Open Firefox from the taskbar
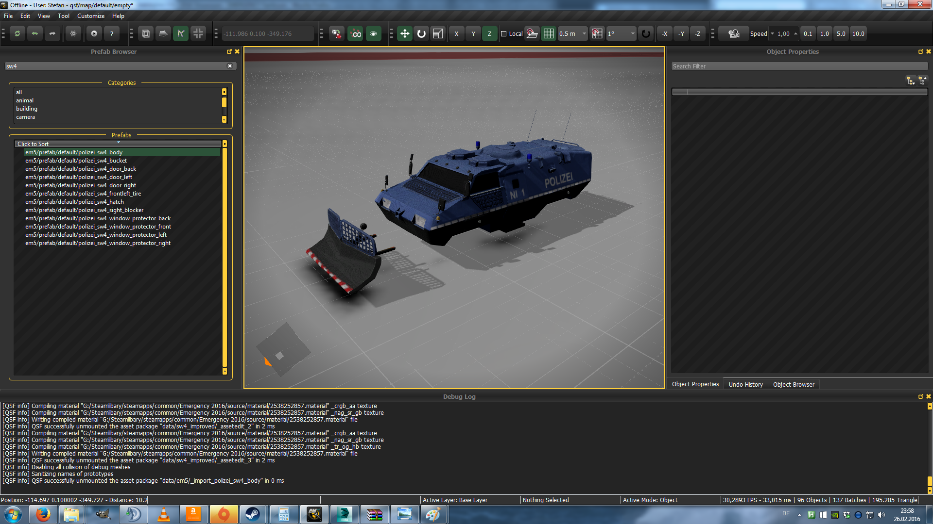The image size is (933, 524). click(43, 514)
